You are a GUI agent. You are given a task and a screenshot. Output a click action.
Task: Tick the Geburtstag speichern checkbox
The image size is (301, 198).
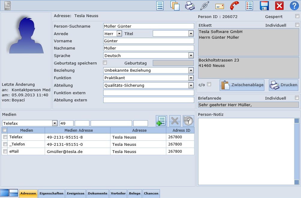click(x=105, y=63)
